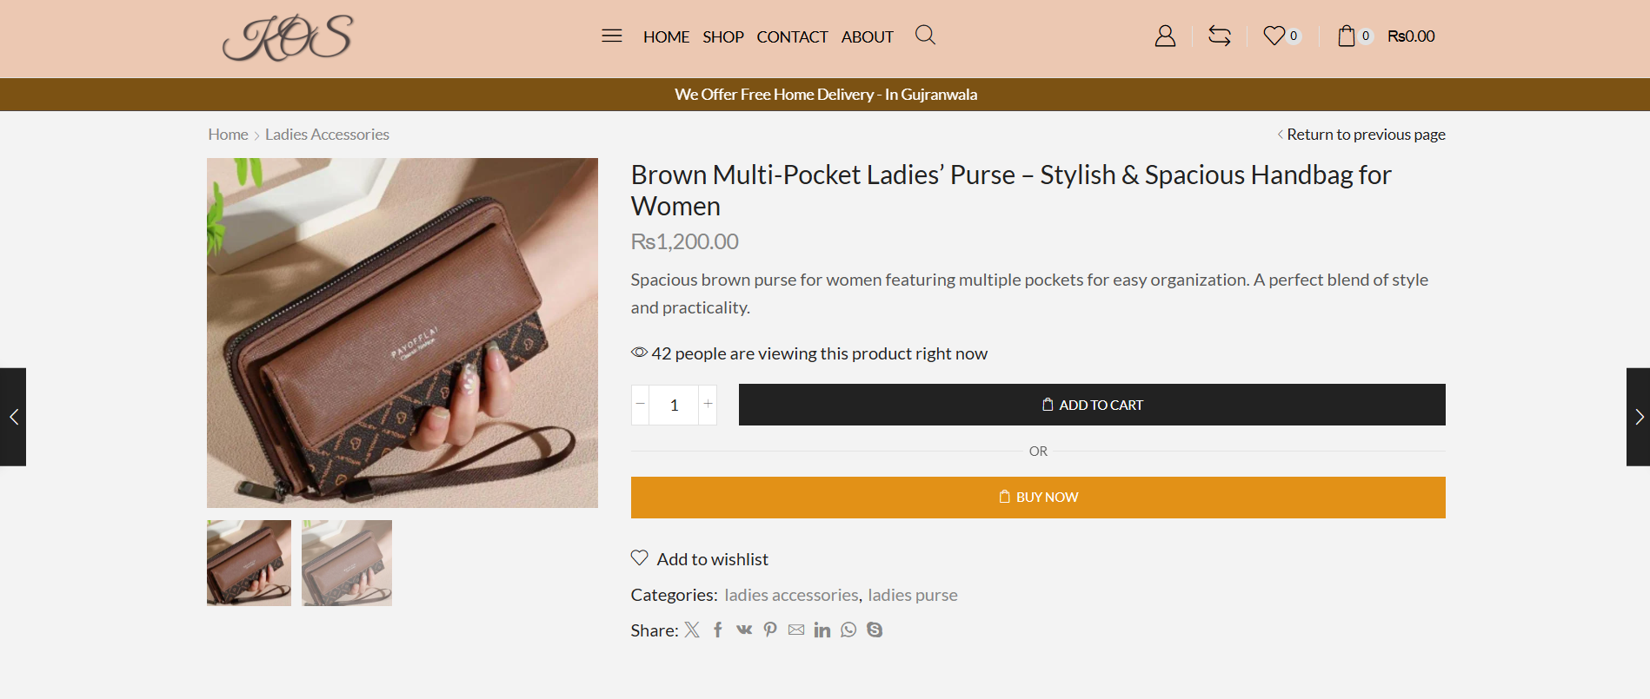Image resolution: width=1650 pixels, height=699 pixels.
Task: Open the CONTACT menu item
Action: [792, 36]
